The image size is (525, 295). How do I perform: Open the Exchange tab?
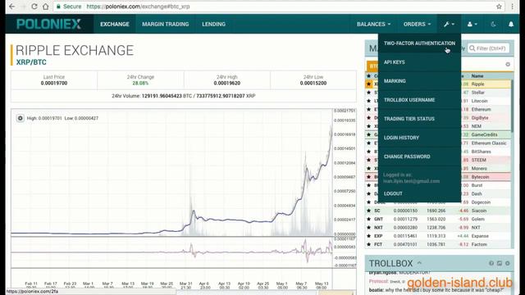(x=115, y=24)
